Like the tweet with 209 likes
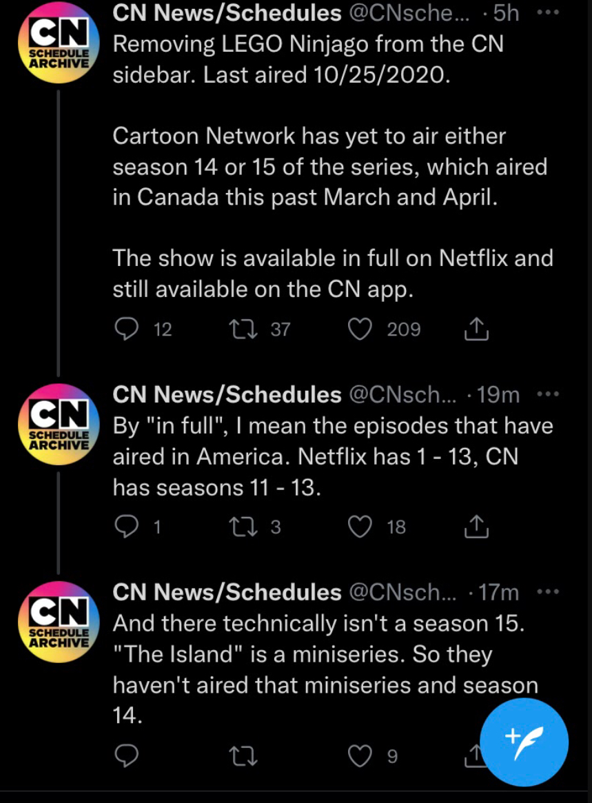The width and height of the screenshot is (592, 803). pyautogui.click(x=360, y=329)
